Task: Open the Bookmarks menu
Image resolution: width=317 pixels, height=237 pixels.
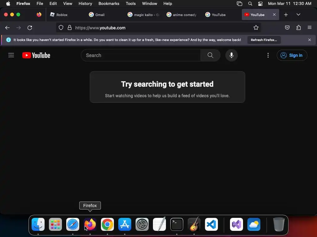Action: [x=109, y=3]
